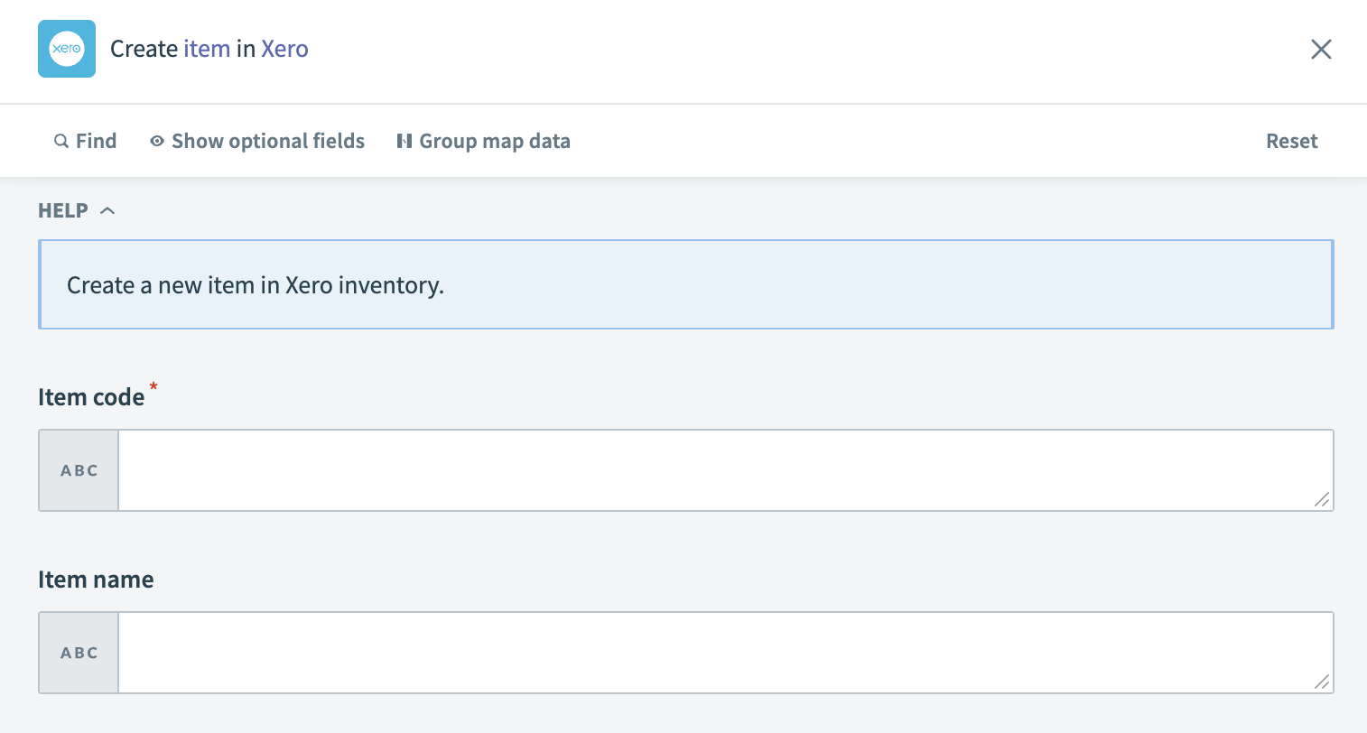The image size is (1367, 733).
Task: Toggle Show optional fields eye icon
Action: tap(157, 141)
